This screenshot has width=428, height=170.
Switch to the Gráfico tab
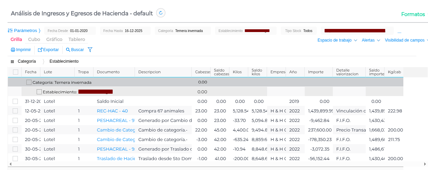point(54,40)
